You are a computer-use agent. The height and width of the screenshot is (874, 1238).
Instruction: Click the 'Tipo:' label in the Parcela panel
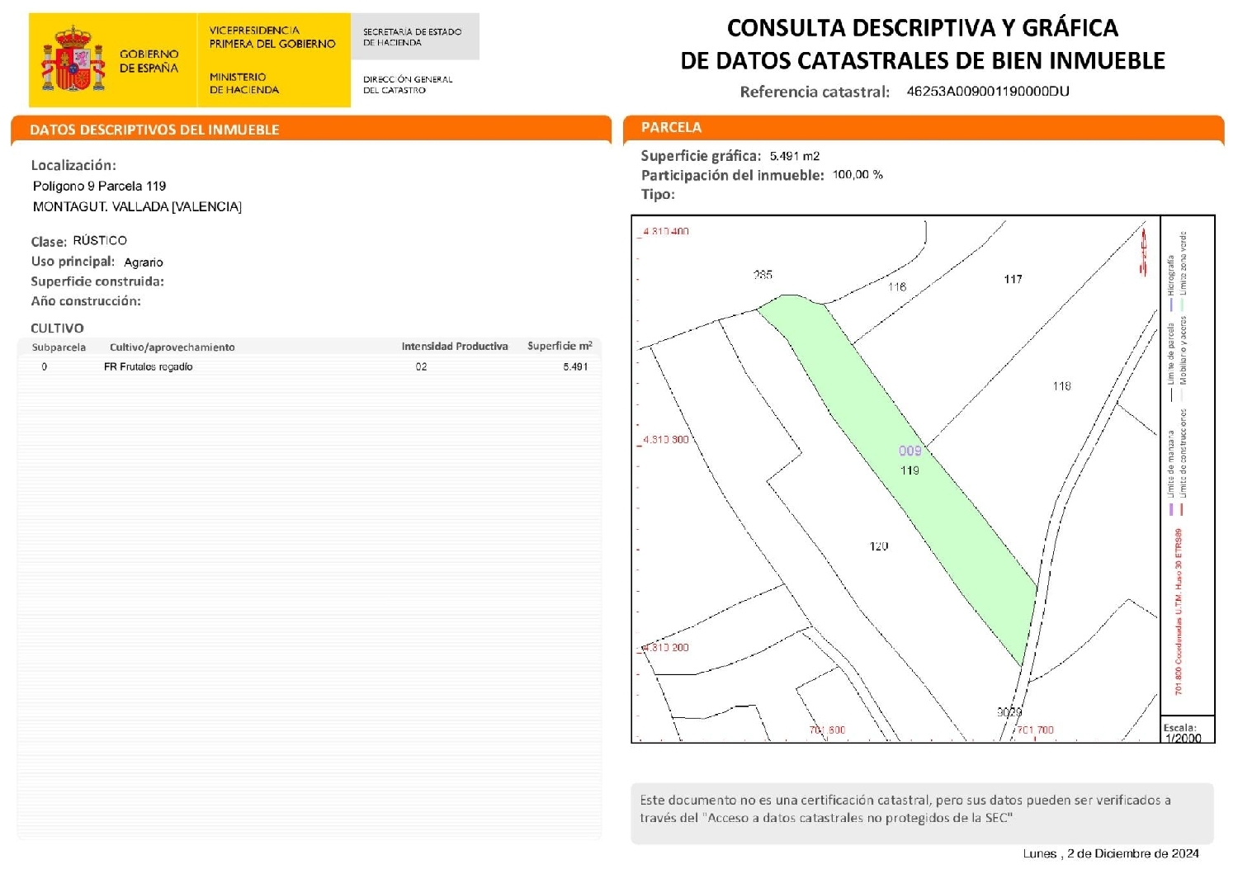[658, 195]
